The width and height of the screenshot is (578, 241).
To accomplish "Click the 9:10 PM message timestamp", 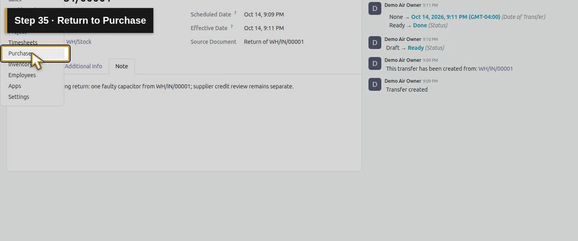I will pyautogui.click(x=430, y=39).
